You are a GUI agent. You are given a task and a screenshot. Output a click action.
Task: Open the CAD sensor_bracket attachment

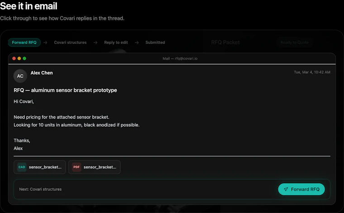[x=40, y=167]
